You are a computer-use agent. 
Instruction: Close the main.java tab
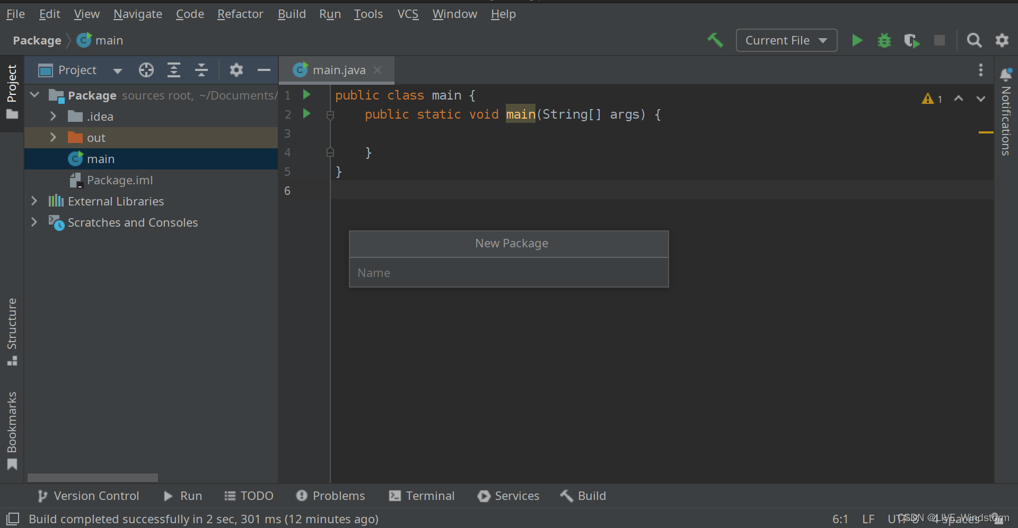(378, 70)
